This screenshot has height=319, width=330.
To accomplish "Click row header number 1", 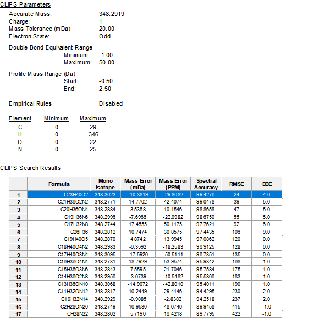I will 18,195.
